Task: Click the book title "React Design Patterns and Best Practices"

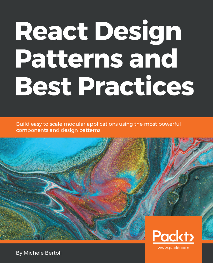Action: click(105, 58)
